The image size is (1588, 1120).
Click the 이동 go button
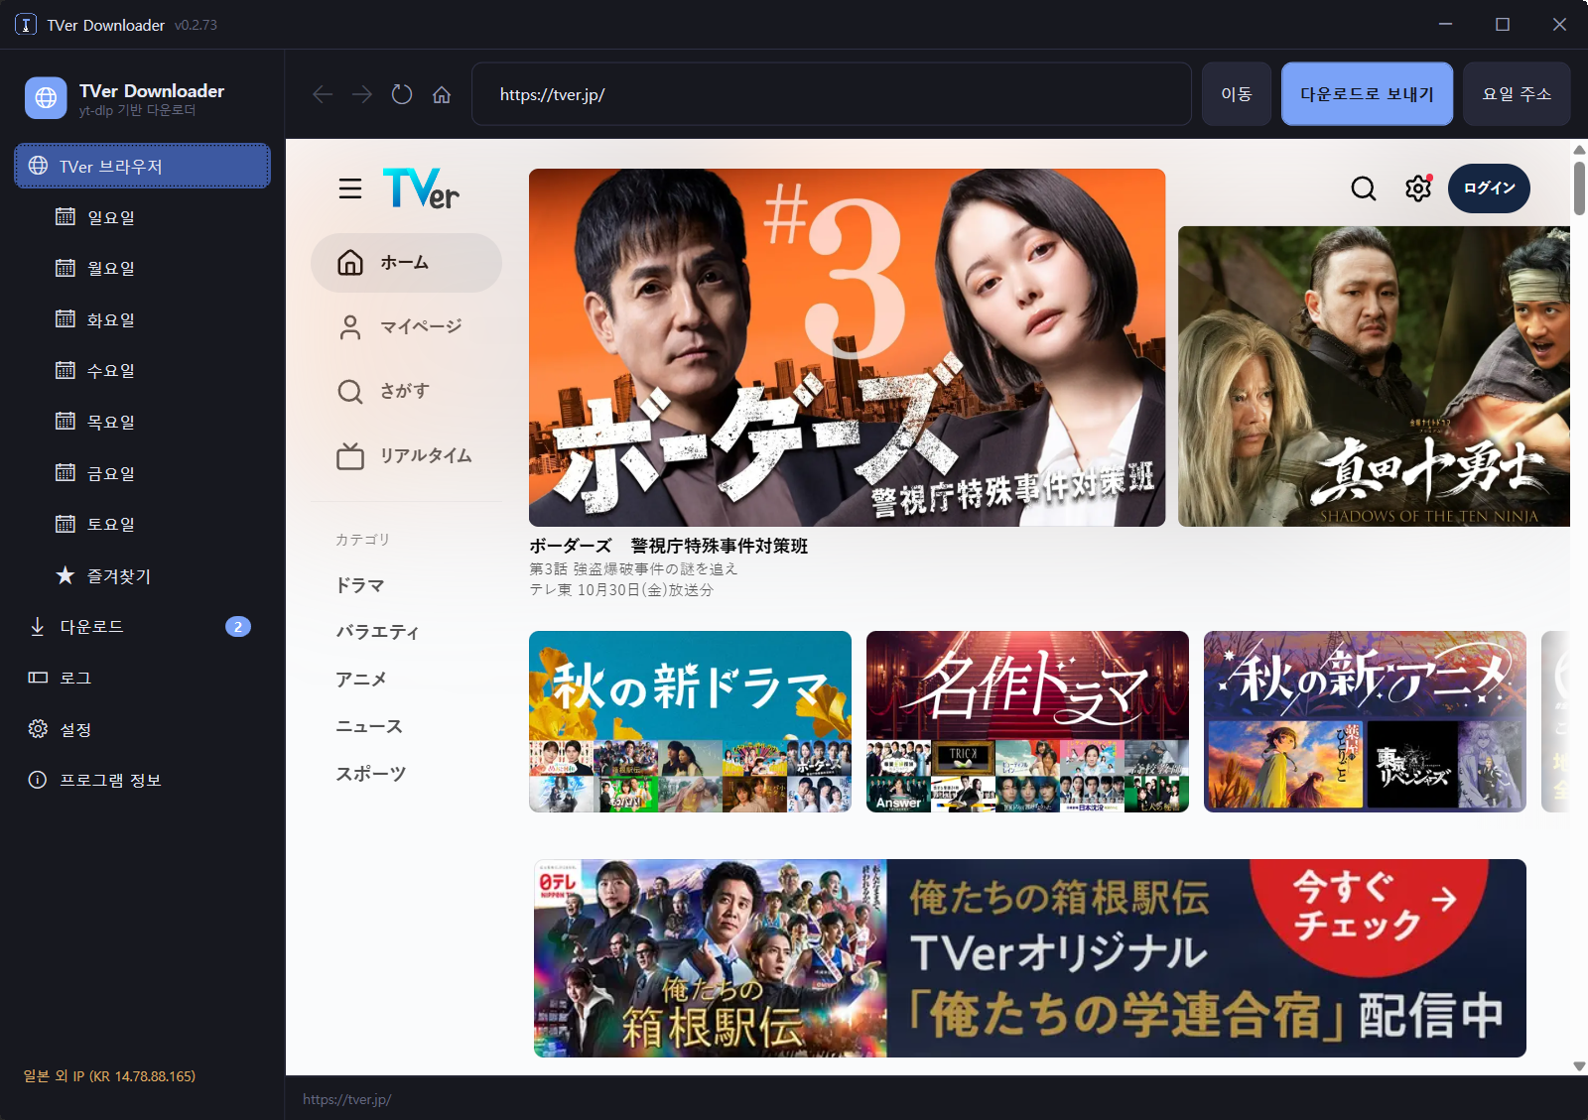[x=1237, y=94]
